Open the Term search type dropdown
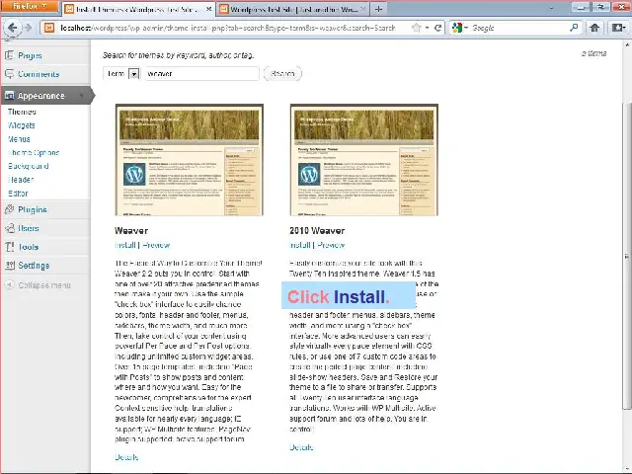 134,74
